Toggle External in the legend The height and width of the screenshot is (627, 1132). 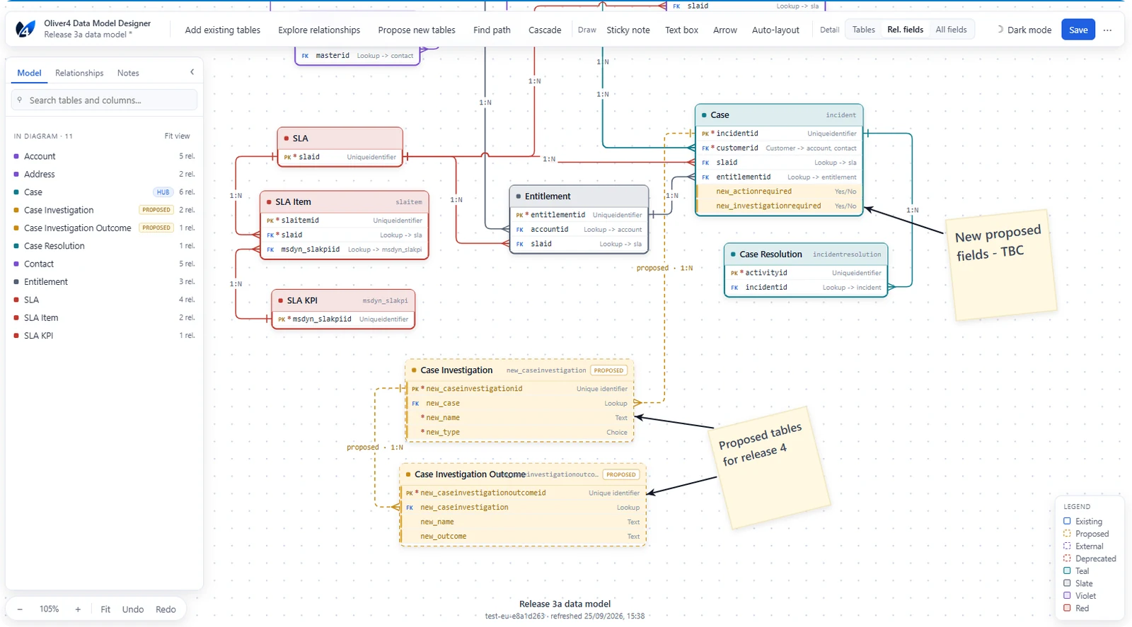pos(1083,546)
